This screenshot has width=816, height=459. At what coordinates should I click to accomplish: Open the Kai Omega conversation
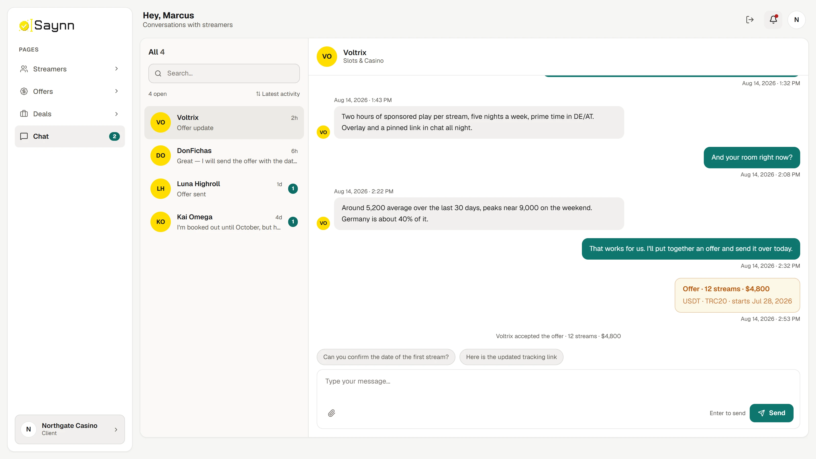coord(224,222)
